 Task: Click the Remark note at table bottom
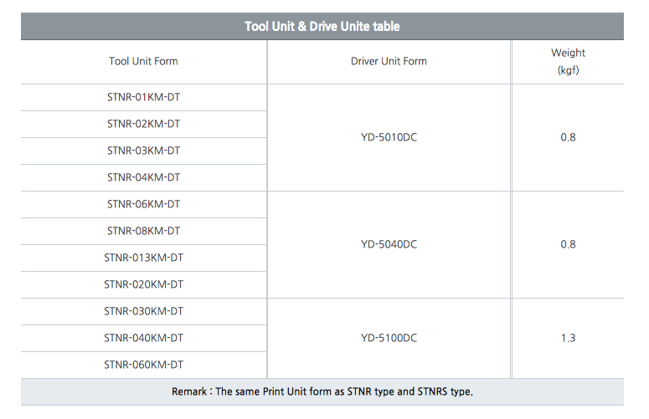pyautogui.click(x=322, y=391)
